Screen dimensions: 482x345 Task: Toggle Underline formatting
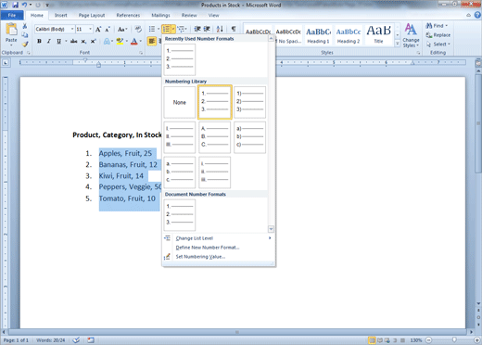point(58,41)
